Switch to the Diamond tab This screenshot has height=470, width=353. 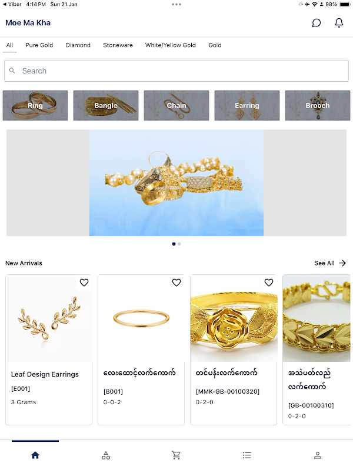coord(78,45)
